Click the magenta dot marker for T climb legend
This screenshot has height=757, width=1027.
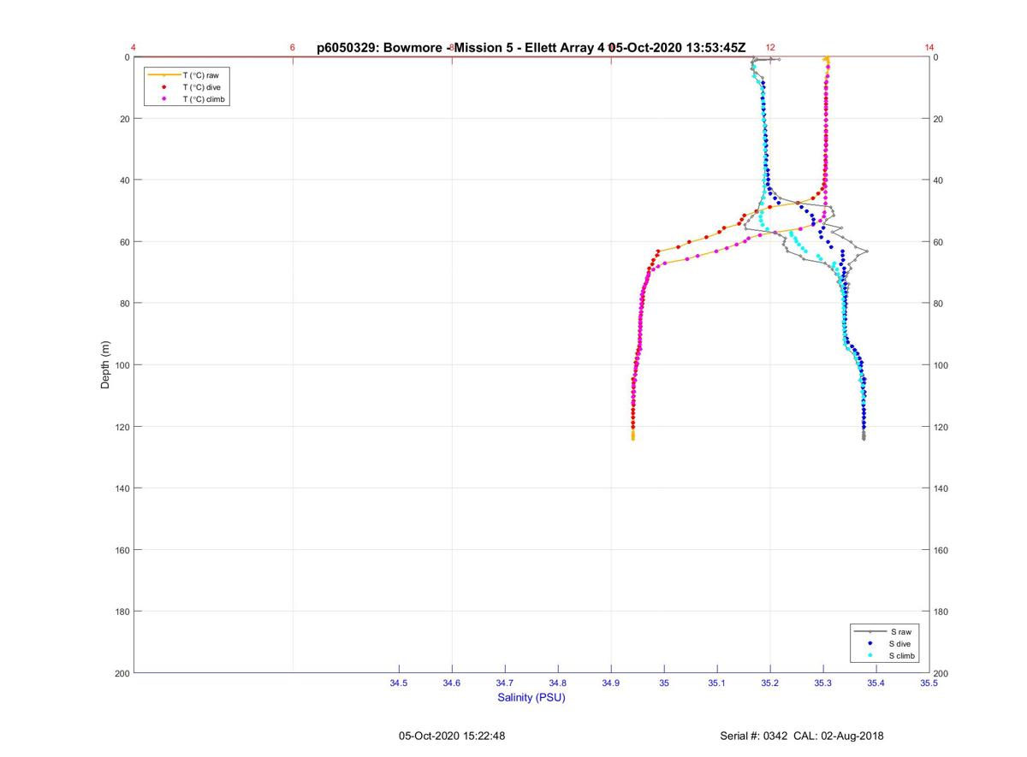163,99
